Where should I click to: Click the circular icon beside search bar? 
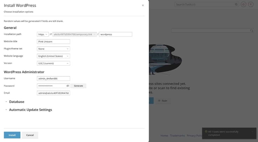pos(244,5)
